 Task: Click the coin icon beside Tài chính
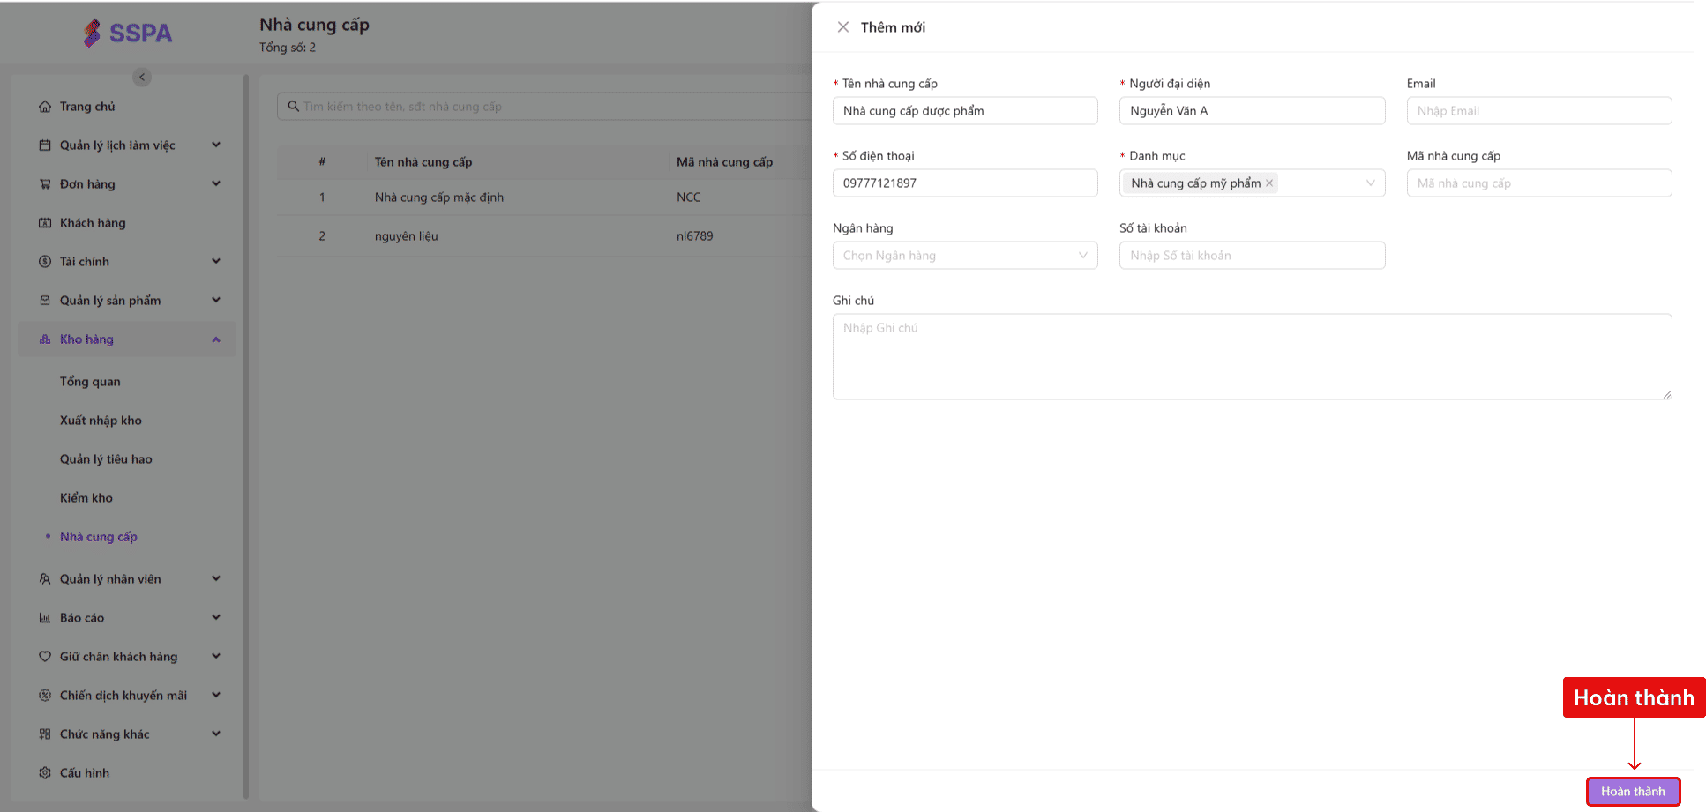click(45, 262)
